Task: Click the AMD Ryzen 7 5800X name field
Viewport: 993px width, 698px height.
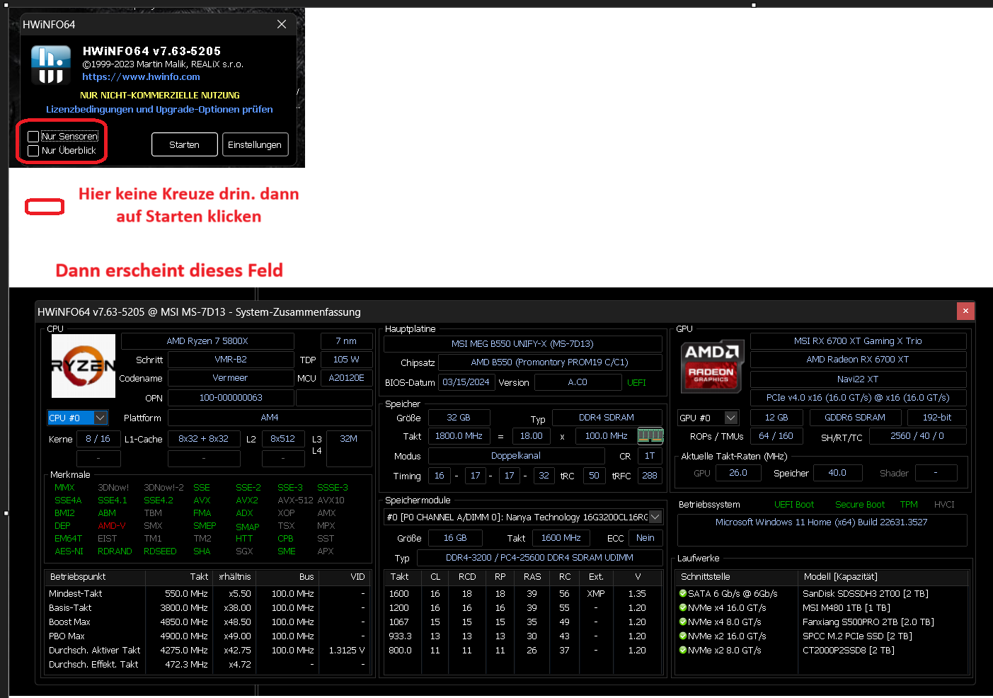Action: coord(207,341)
